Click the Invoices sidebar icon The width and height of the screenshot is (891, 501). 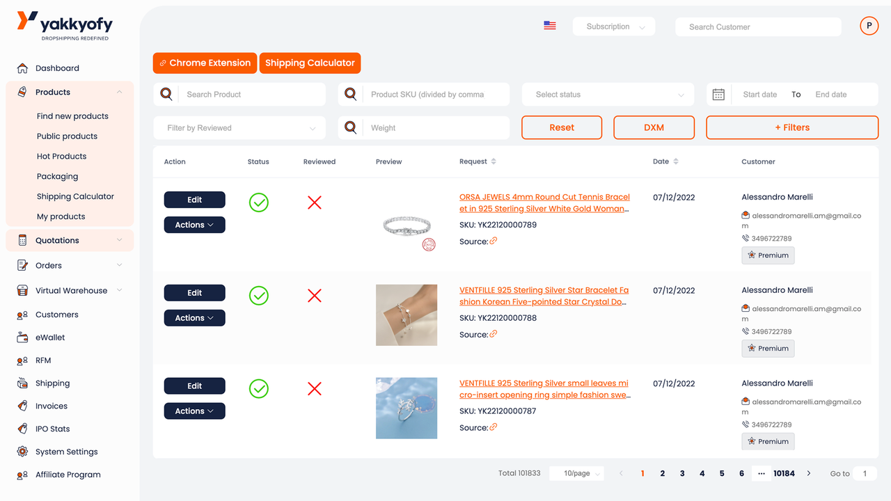(x=20, y=406)
